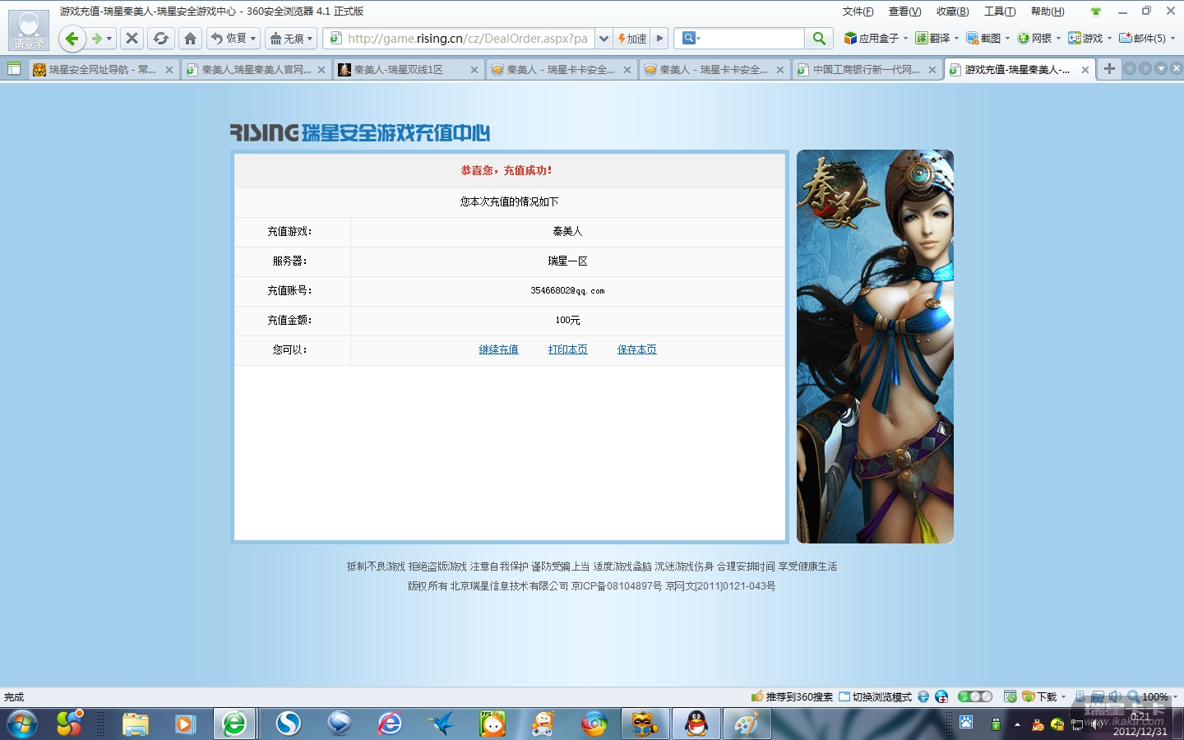Viewport: 1184px width, 740px height.
Task: Click the account text 35466802@qq.com
Action: [x=567, y=291]
